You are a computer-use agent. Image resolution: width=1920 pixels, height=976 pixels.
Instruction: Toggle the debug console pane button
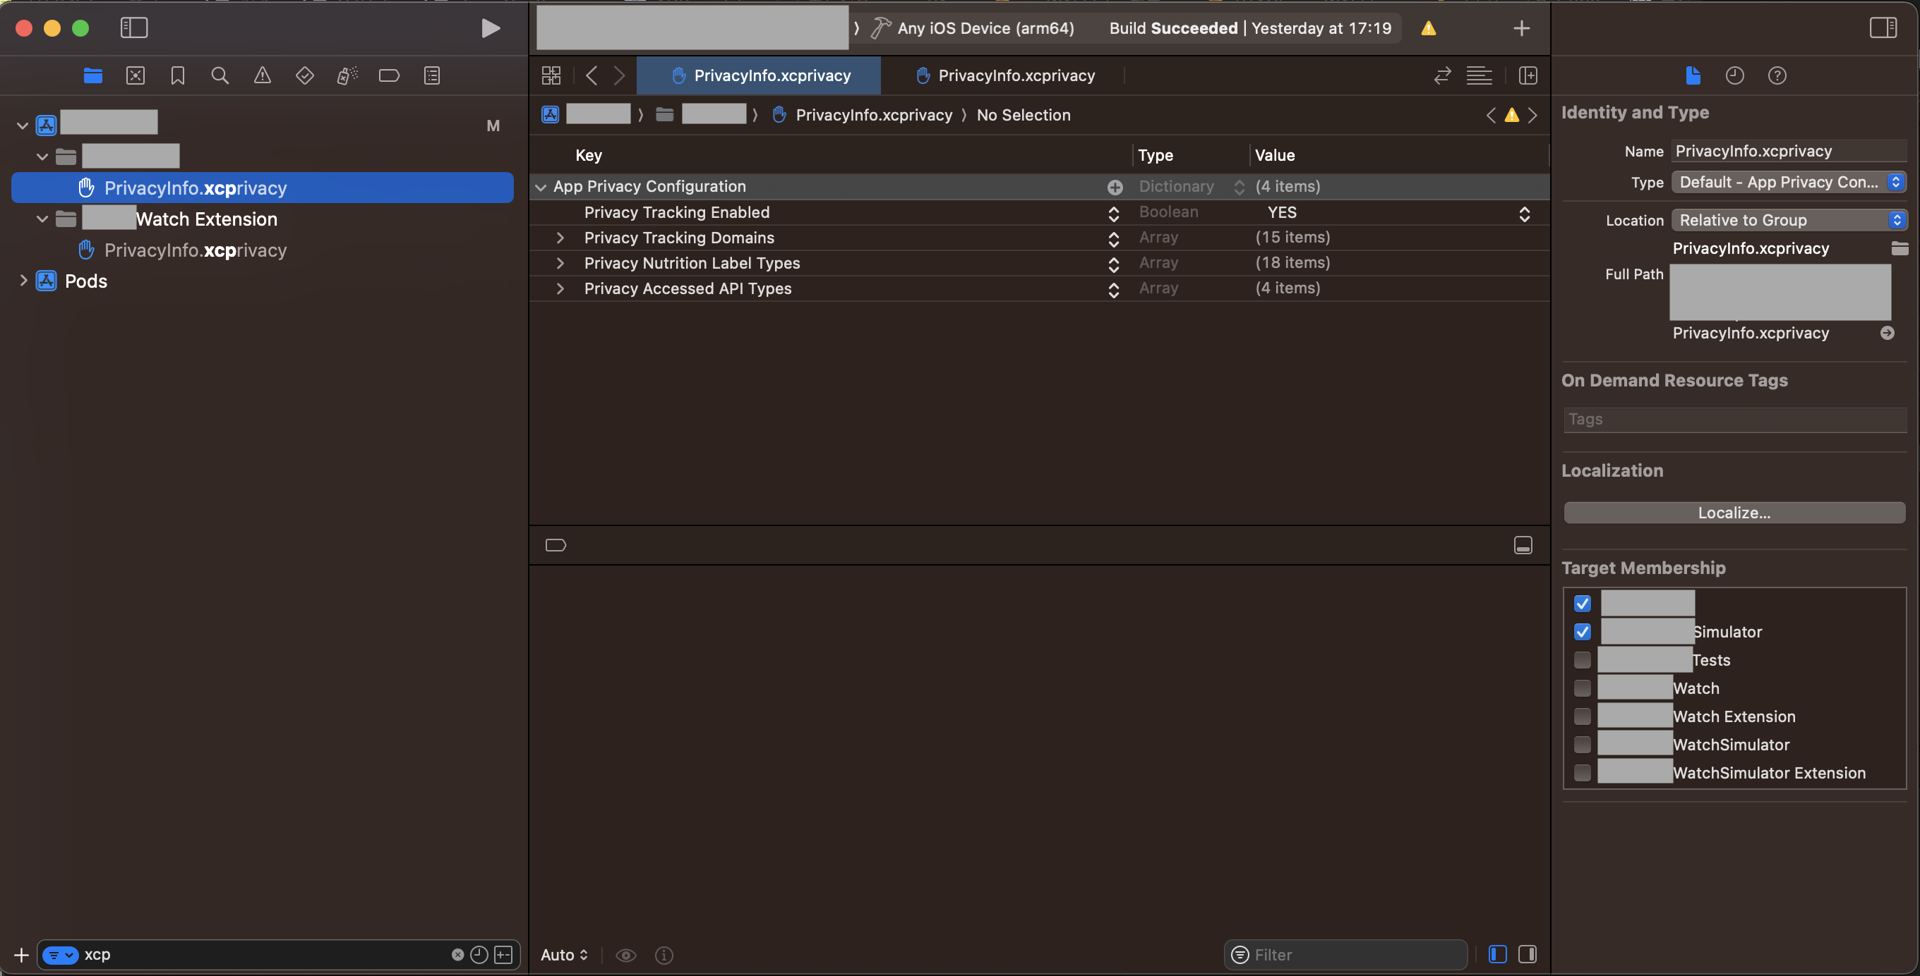point(1528,954)
